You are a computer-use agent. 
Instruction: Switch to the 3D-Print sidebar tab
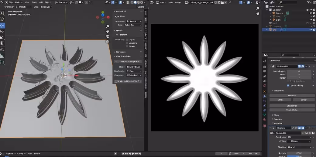[146, 36]
